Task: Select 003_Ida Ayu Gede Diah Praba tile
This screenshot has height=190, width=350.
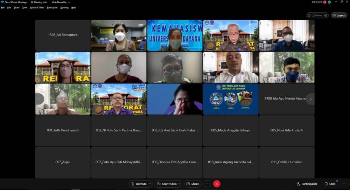Action: [x=175, y=131]
